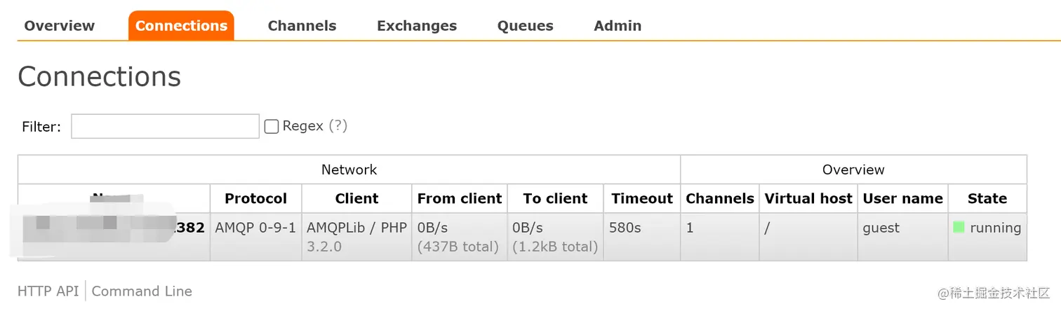The image size is (1061, 311).
Task: Open the Overview tab
Action: [59, 26]
